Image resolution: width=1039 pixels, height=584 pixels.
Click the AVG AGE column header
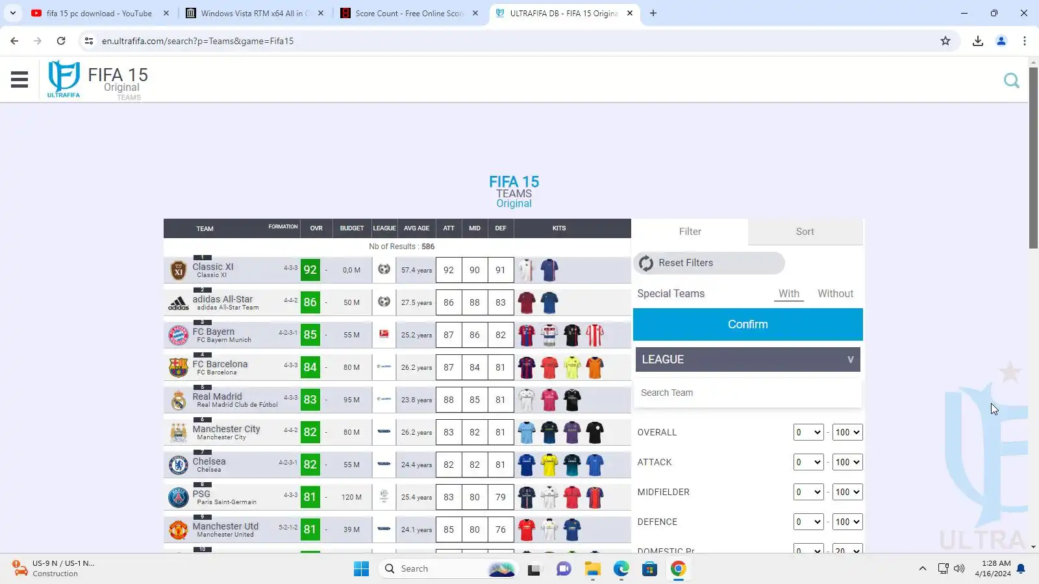[416, 228]
